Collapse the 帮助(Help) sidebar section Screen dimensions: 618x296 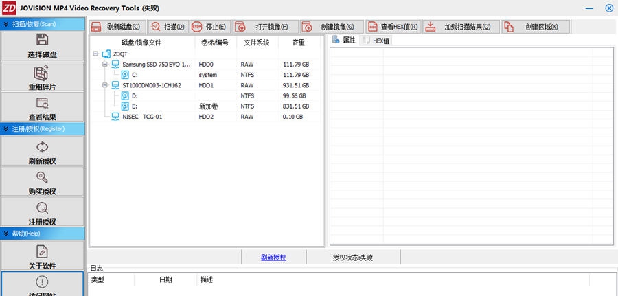6,234
